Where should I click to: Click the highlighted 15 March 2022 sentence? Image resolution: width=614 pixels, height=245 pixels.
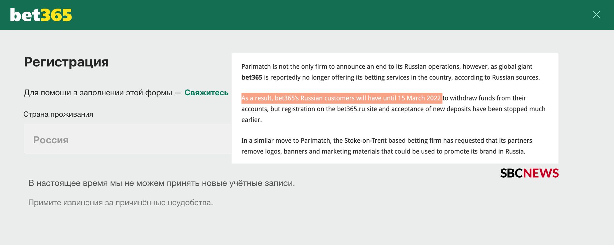pos(342,98)
